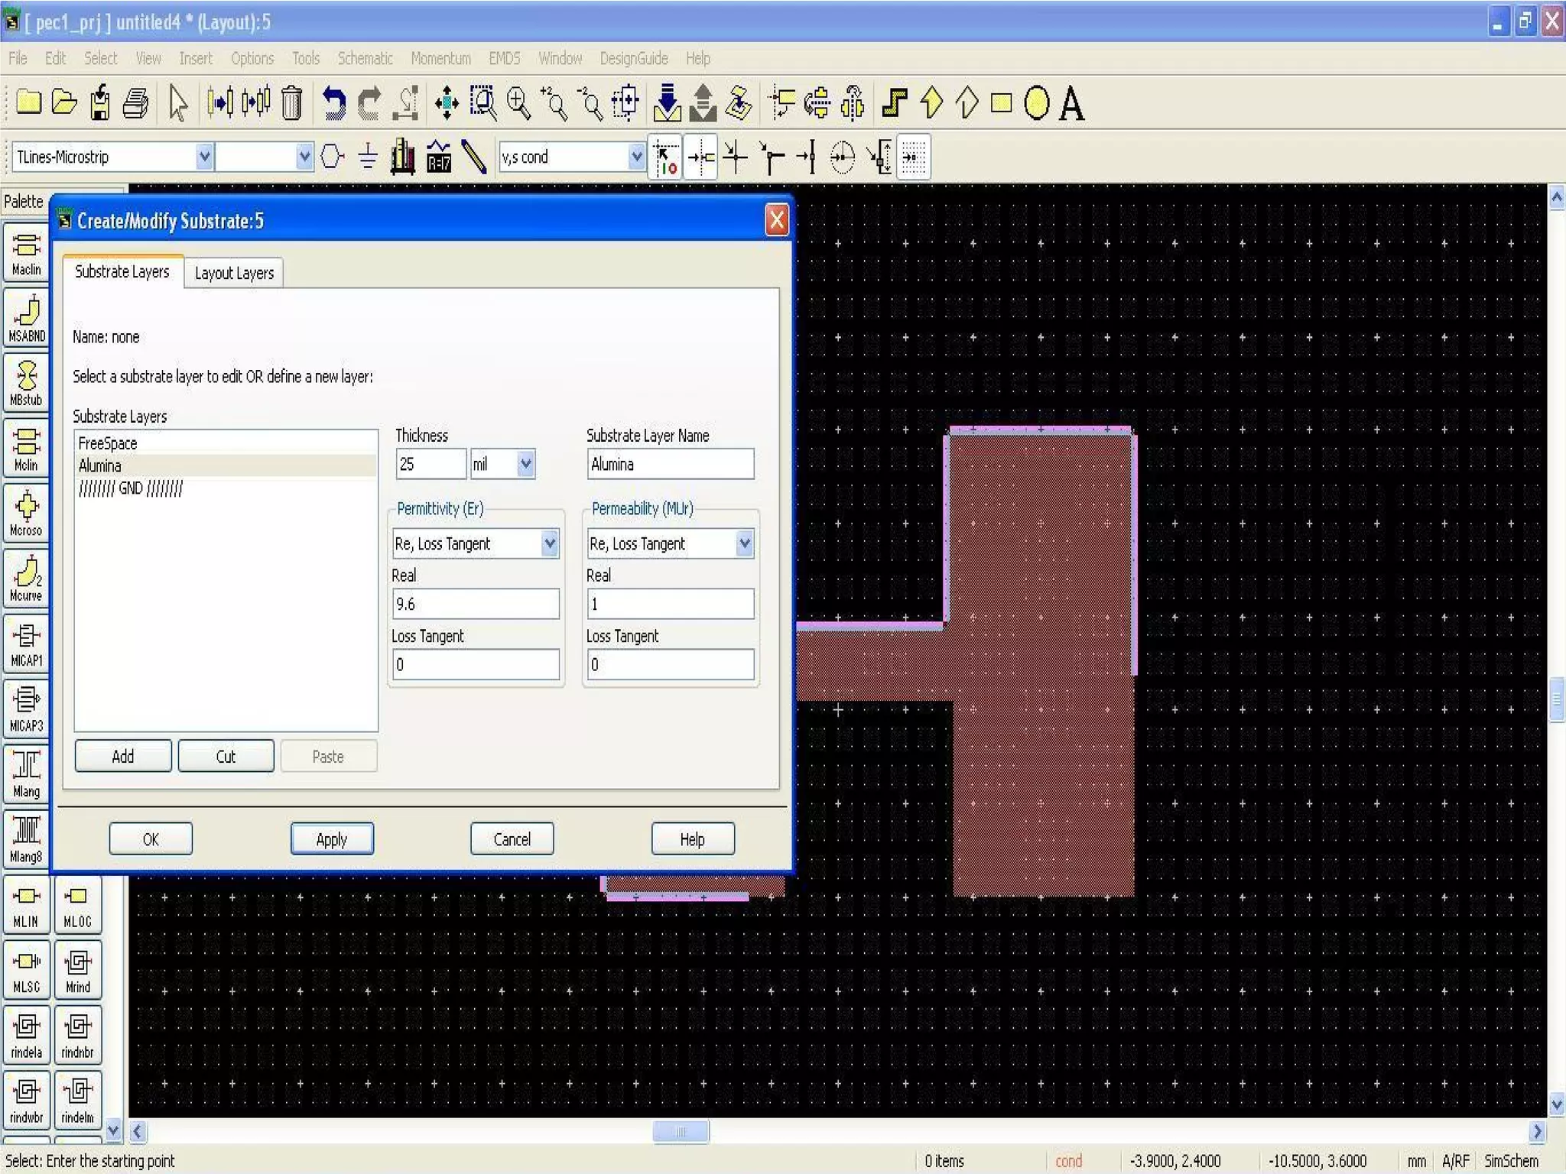Toggle grid snap mode toolbar button
Viewport: 1566px width, 1174px height.
point(914,157)
